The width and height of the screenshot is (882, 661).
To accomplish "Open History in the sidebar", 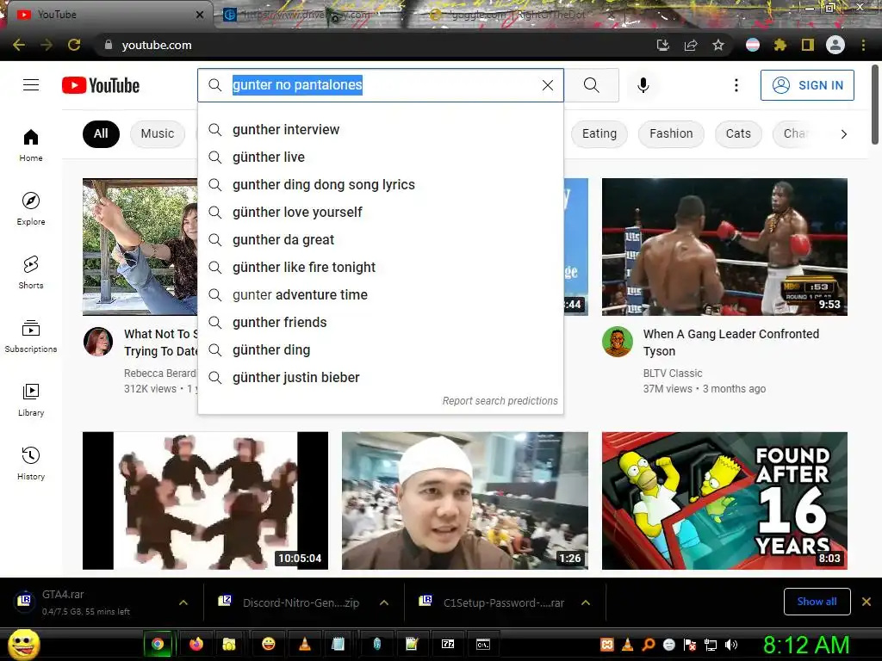I will coord(31,463).
